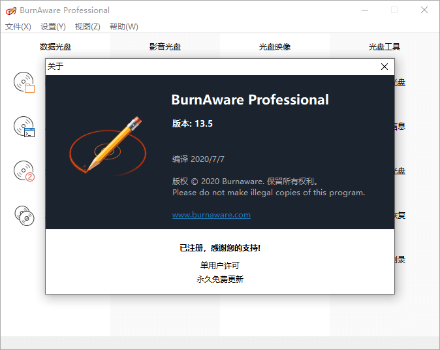Click the BurnAware title bar app icon

click(10, 10)
